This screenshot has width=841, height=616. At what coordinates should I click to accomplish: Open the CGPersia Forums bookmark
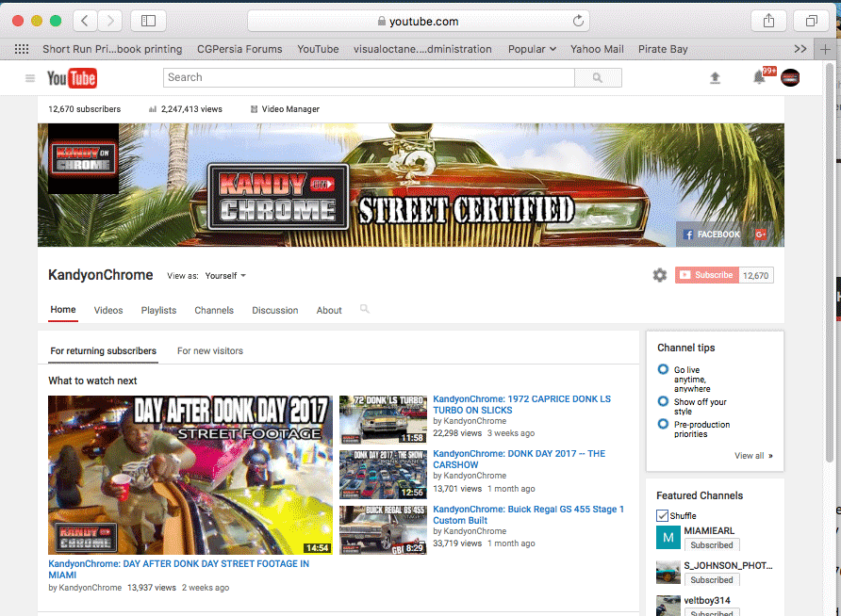pos(239,49)
